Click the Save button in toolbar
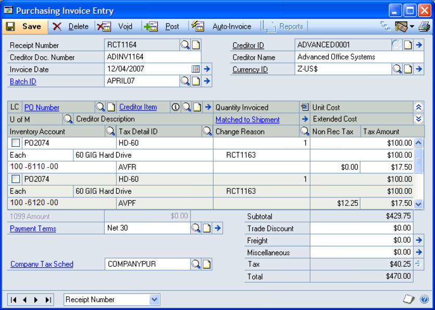 (24, 27)
